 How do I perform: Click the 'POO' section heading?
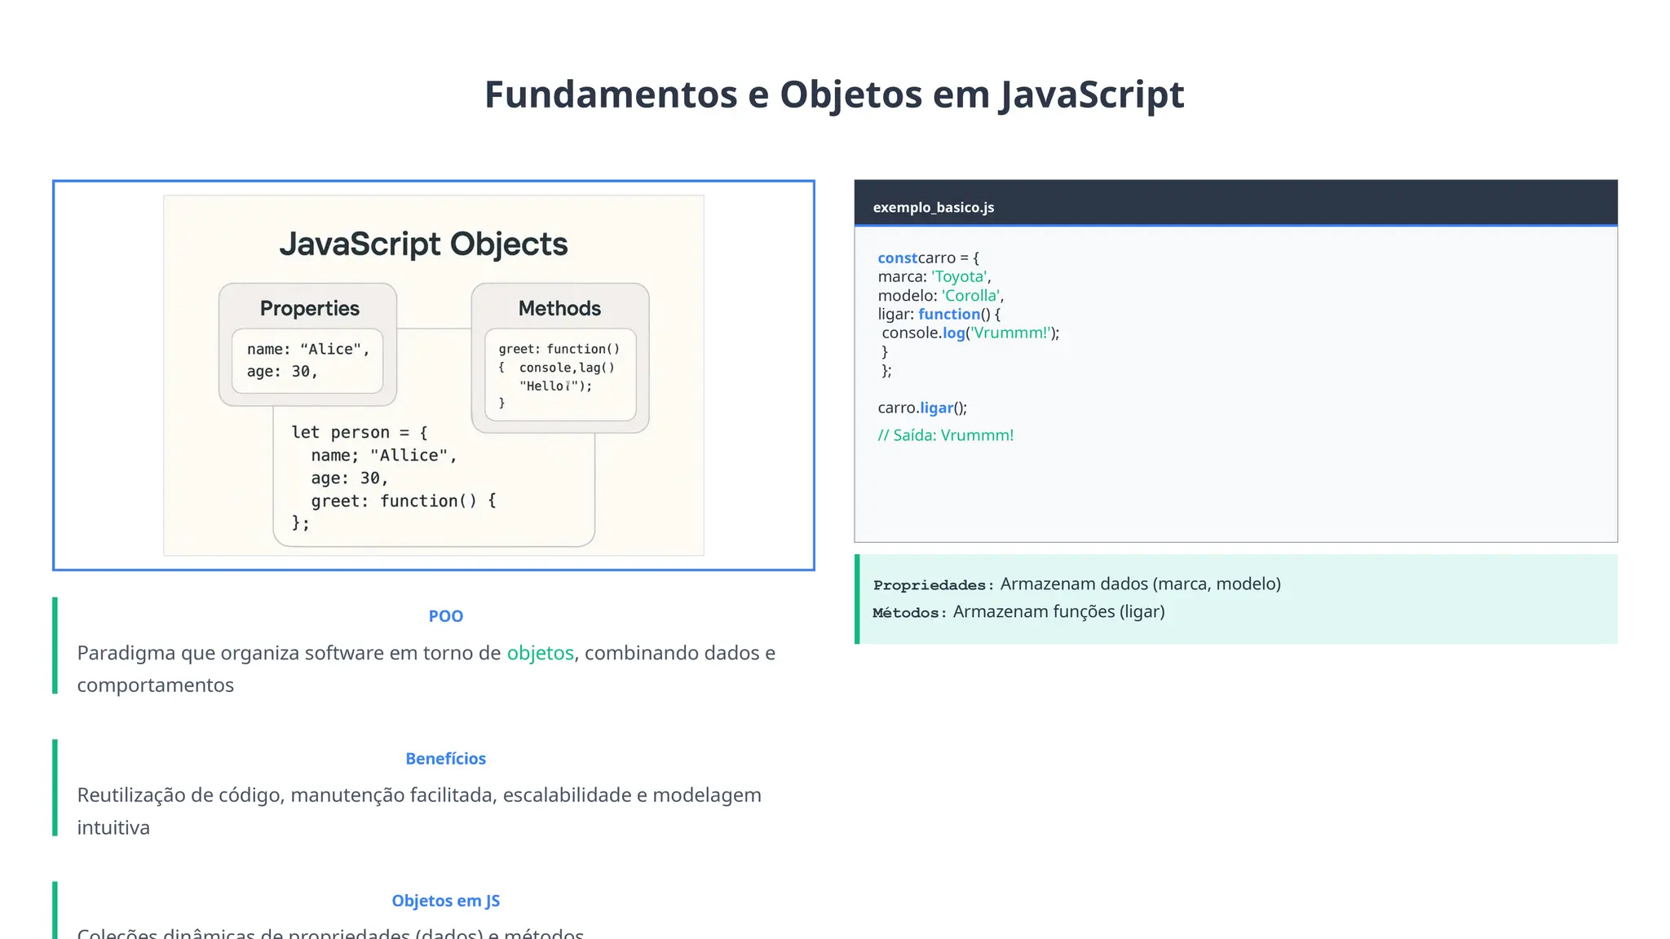click(x=445, y=616)
